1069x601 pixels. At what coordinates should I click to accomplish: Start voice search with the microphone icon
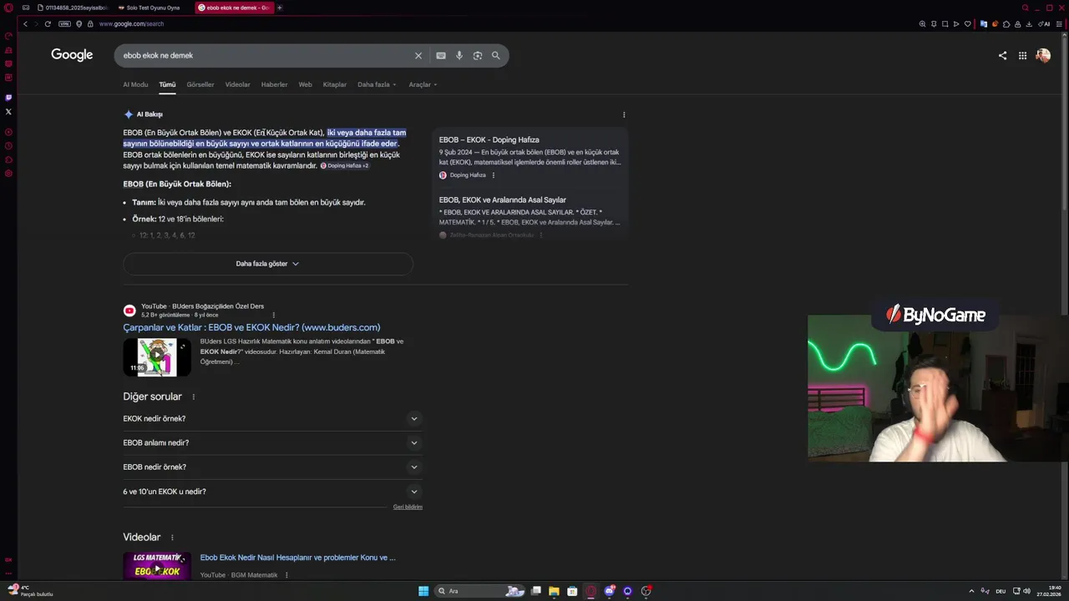pos(459,56)
